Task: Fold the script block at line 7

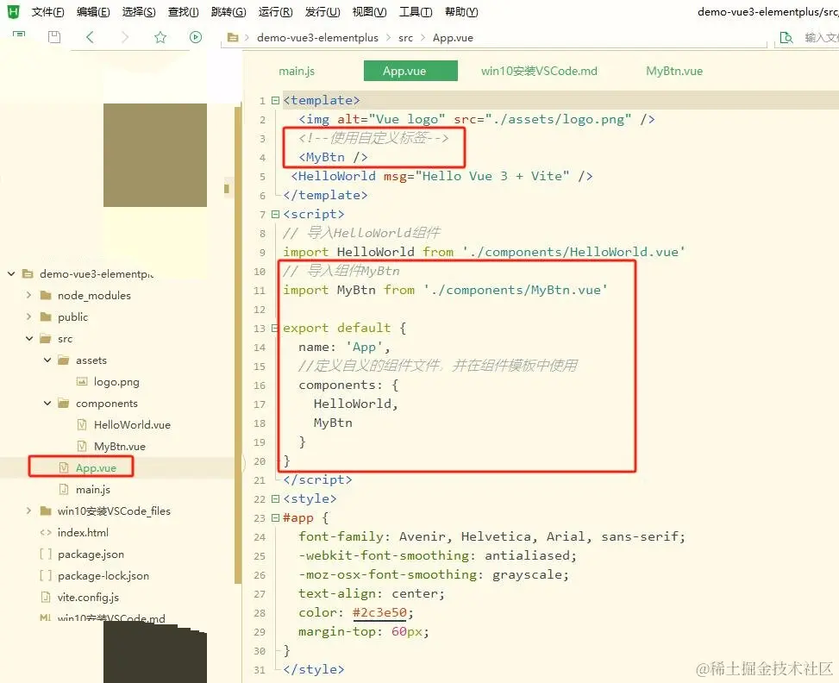Action: (x=275, y=214)
